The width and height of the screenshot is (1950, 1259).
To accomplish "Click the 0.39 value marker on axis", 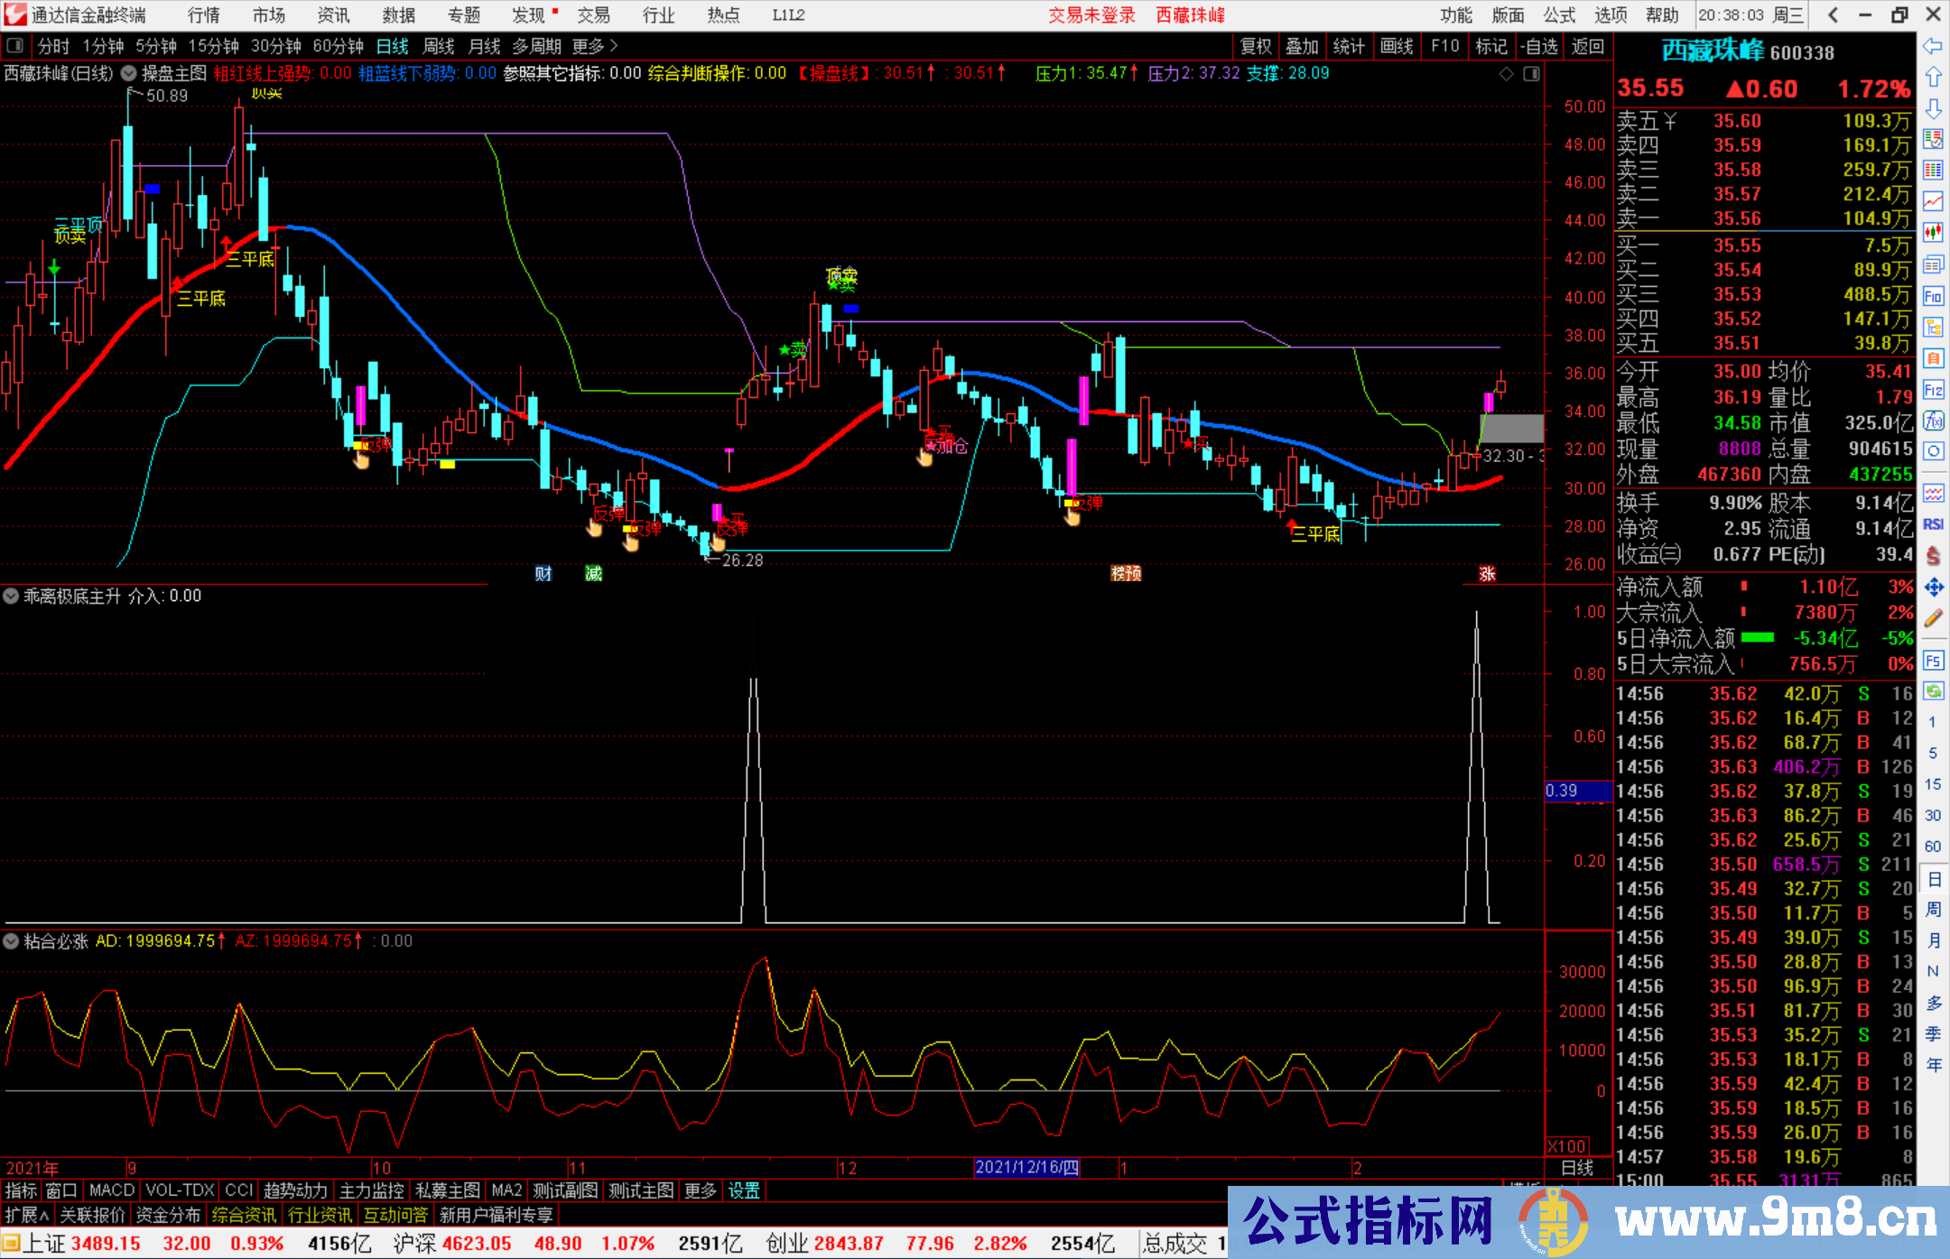I will [x=1576, y=792].
